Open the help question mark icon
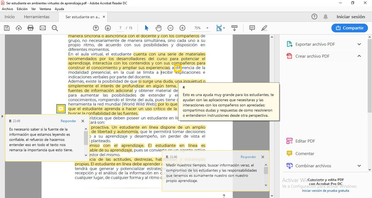This screenshot has height=198, width=372. (x=314, y=17)
